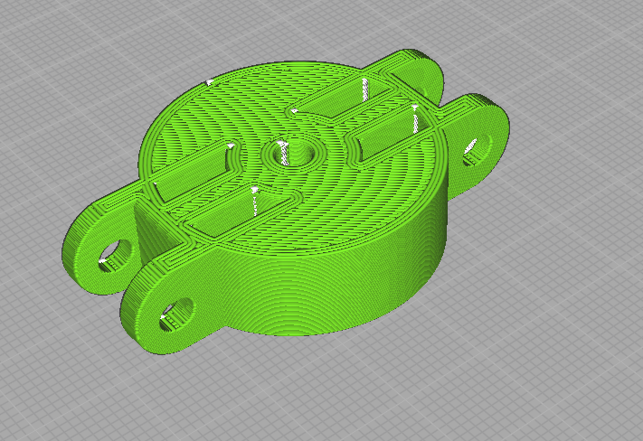Select the green sliced 3D model
This screenshot has width=643, height=441.
coord(286,202)
